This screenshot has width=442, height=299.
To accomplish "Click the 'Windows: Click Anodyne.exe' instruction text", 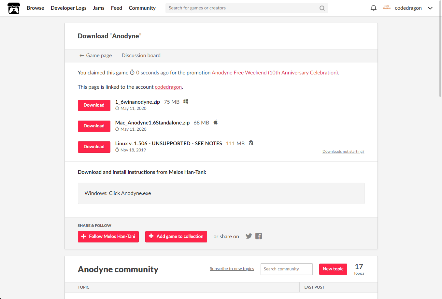I will pos(118,193).
